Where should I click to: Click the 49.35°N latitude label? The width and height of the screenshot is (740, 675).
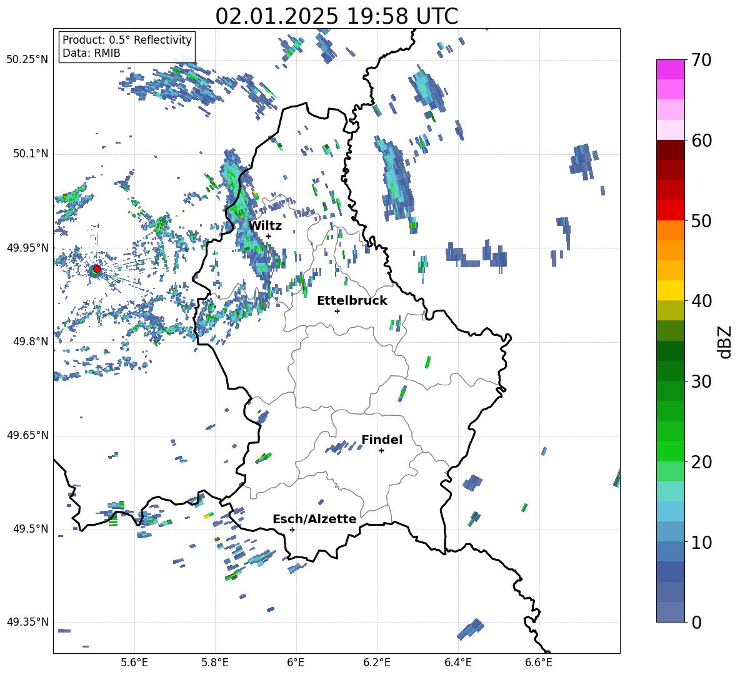pos(27,622)
